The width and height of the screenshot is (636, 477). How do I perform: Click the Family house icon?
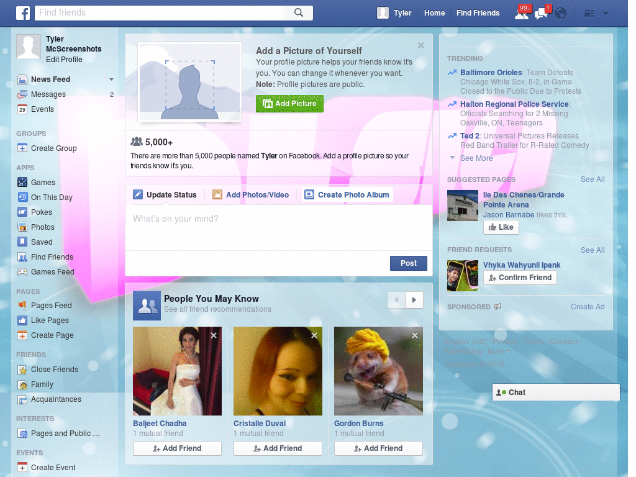22,384
